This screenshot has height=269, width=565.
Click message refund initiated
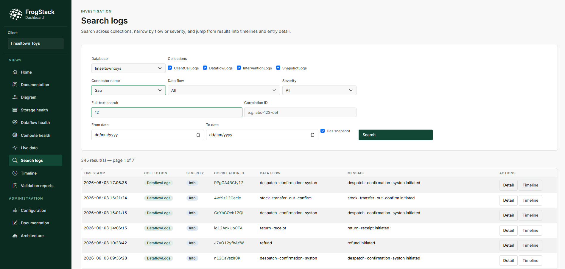[x=361, y=243]
